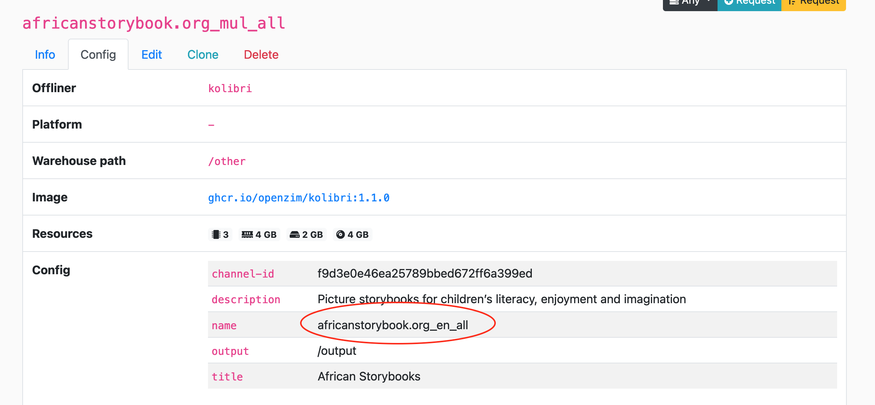
Task: Open the kolibri offliner link
Action: click(x=230, y=88)
